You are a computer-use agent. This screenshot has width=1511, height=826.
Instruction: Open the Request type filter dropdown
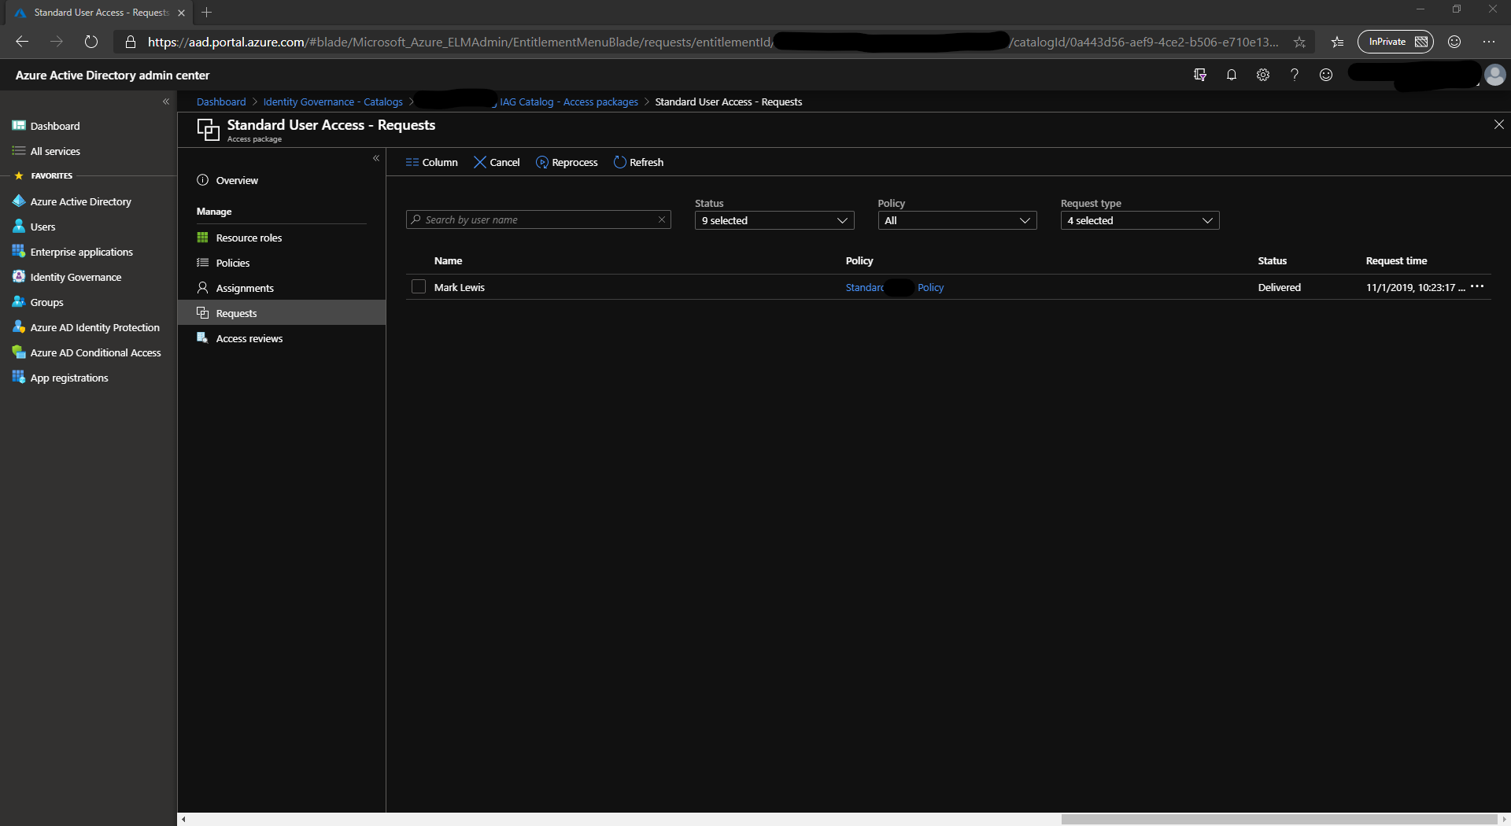pos(1140,220)
